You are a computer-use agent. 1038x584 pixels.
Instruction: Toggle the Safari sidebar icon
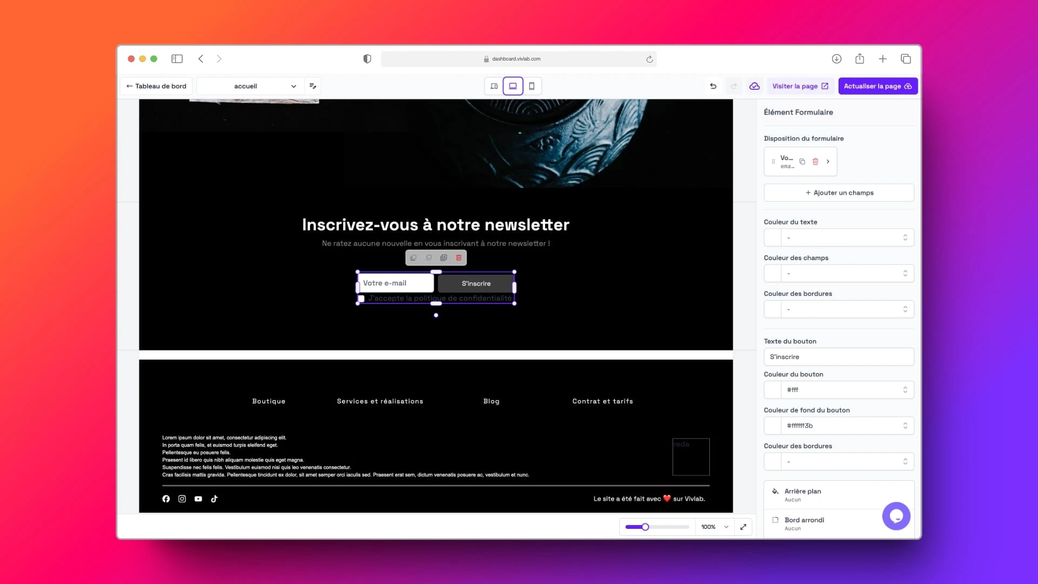click(x=177, y=59)
